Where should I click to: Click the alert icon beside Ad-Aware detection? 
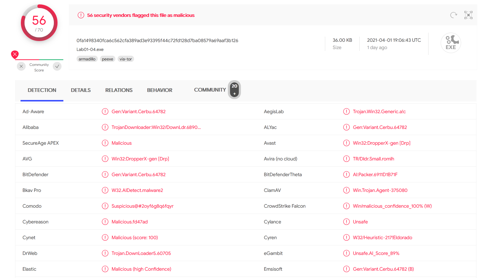[105, 112]
